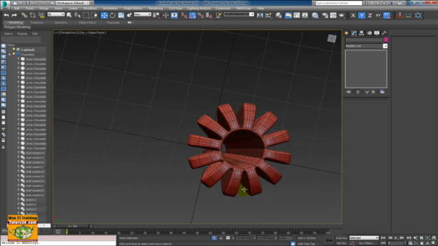Open the Modifiers menu
This screenshot has width=438, height=246.
click(90, 8)
